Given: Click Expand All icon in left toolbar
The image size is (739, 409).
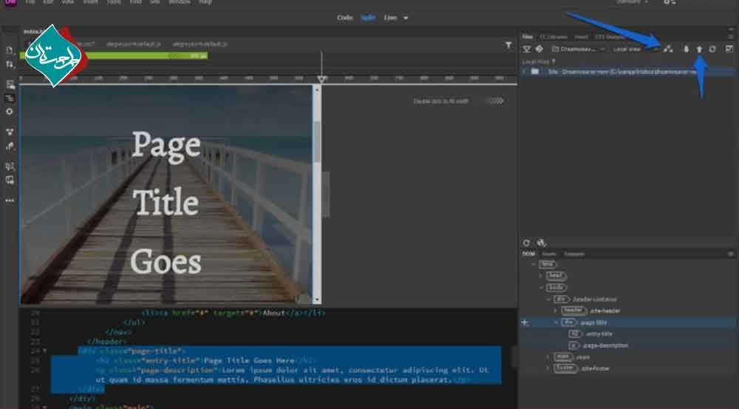Looking at the screenshot, I should point(10,132).
